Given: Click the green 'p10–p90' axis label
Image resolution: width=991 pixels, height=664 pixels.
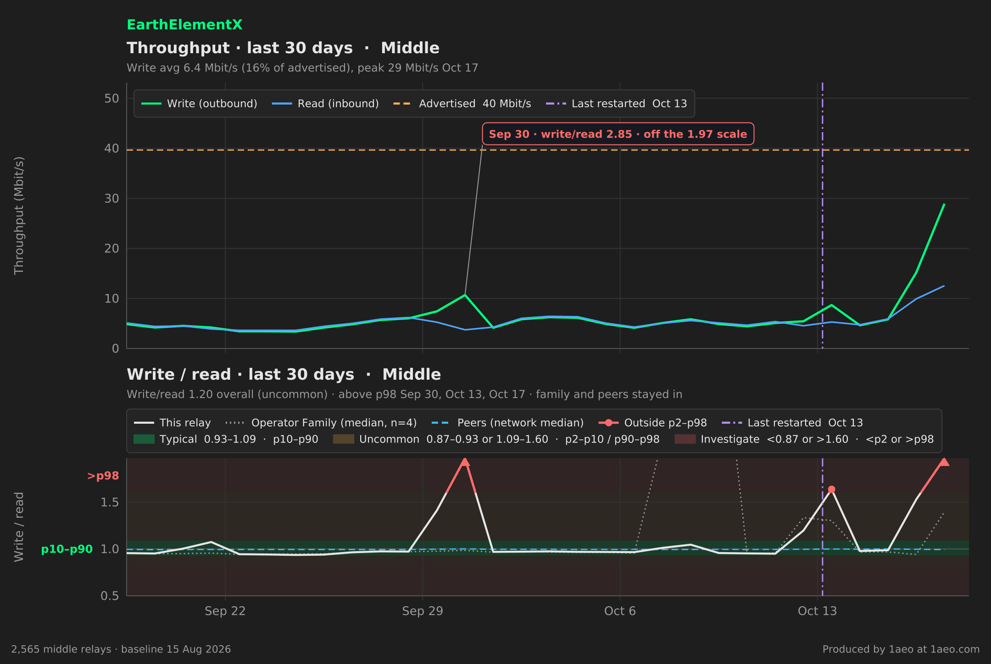Looking at the screenshot, I should [x=67, y=549].
